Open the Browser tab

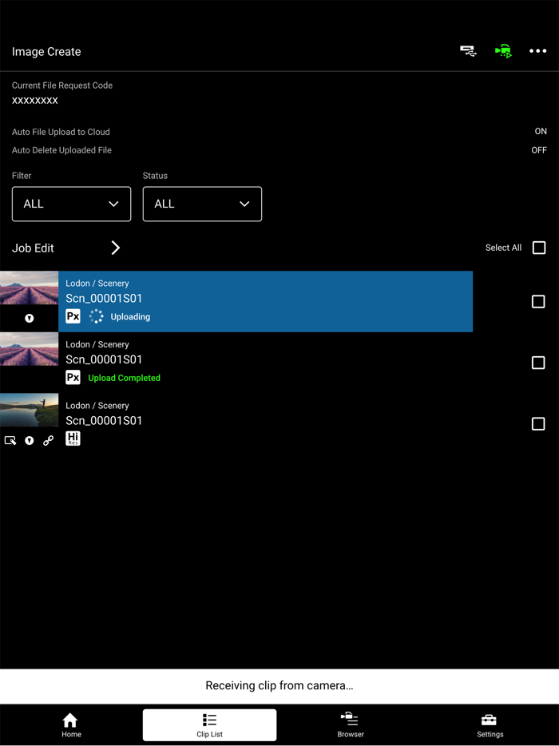point(350,725)
